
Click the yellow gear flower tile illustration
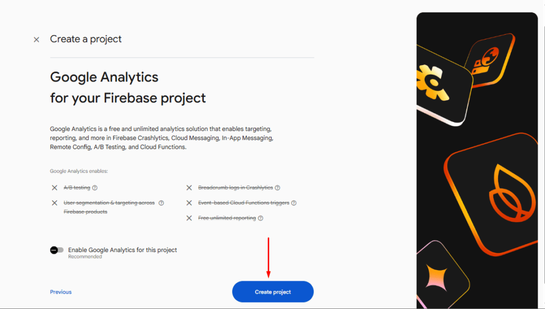pos(442,86)
